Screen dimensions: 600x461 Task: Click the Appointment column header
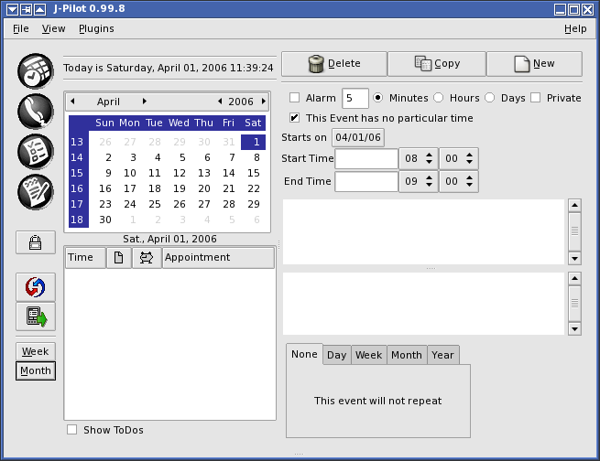[x=218, y=258]
